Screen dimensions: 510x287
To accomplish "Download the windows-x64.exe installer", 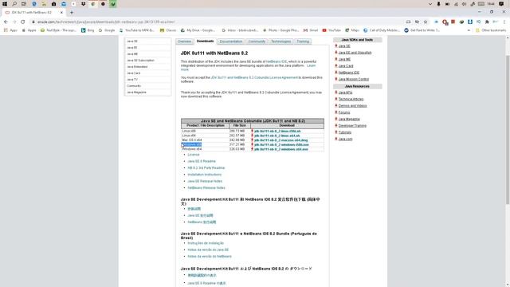I will tap(280, 149).
